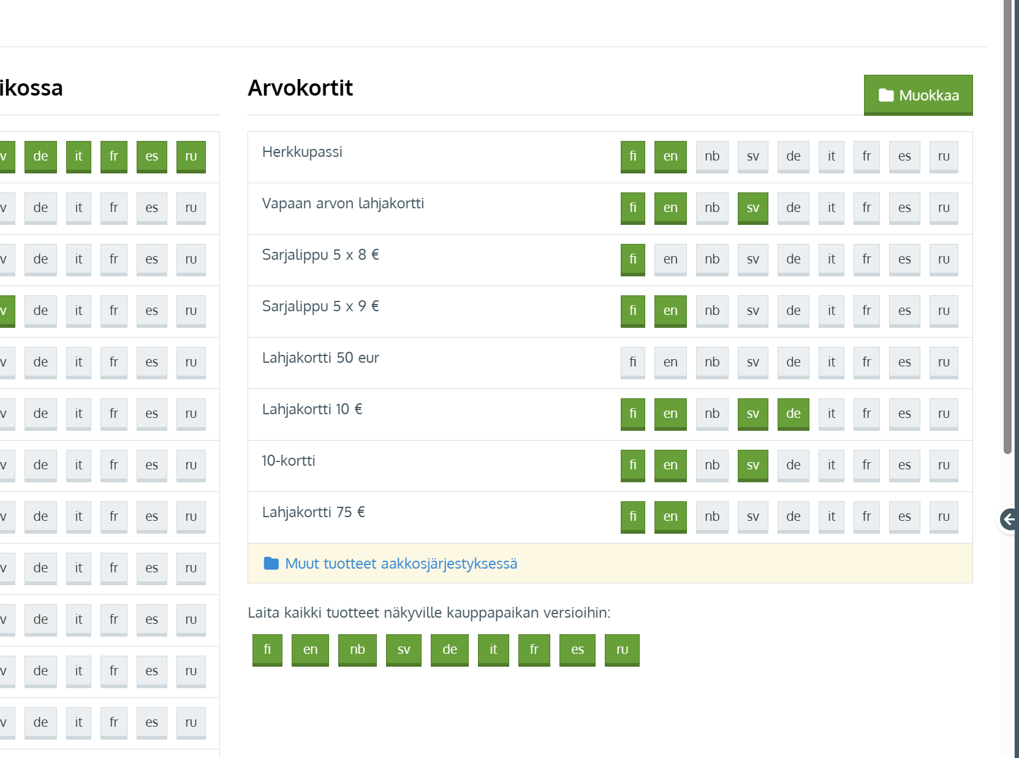
Task: Enable es for Vapaan arvon lahjakortti
Action: [904, 208]
